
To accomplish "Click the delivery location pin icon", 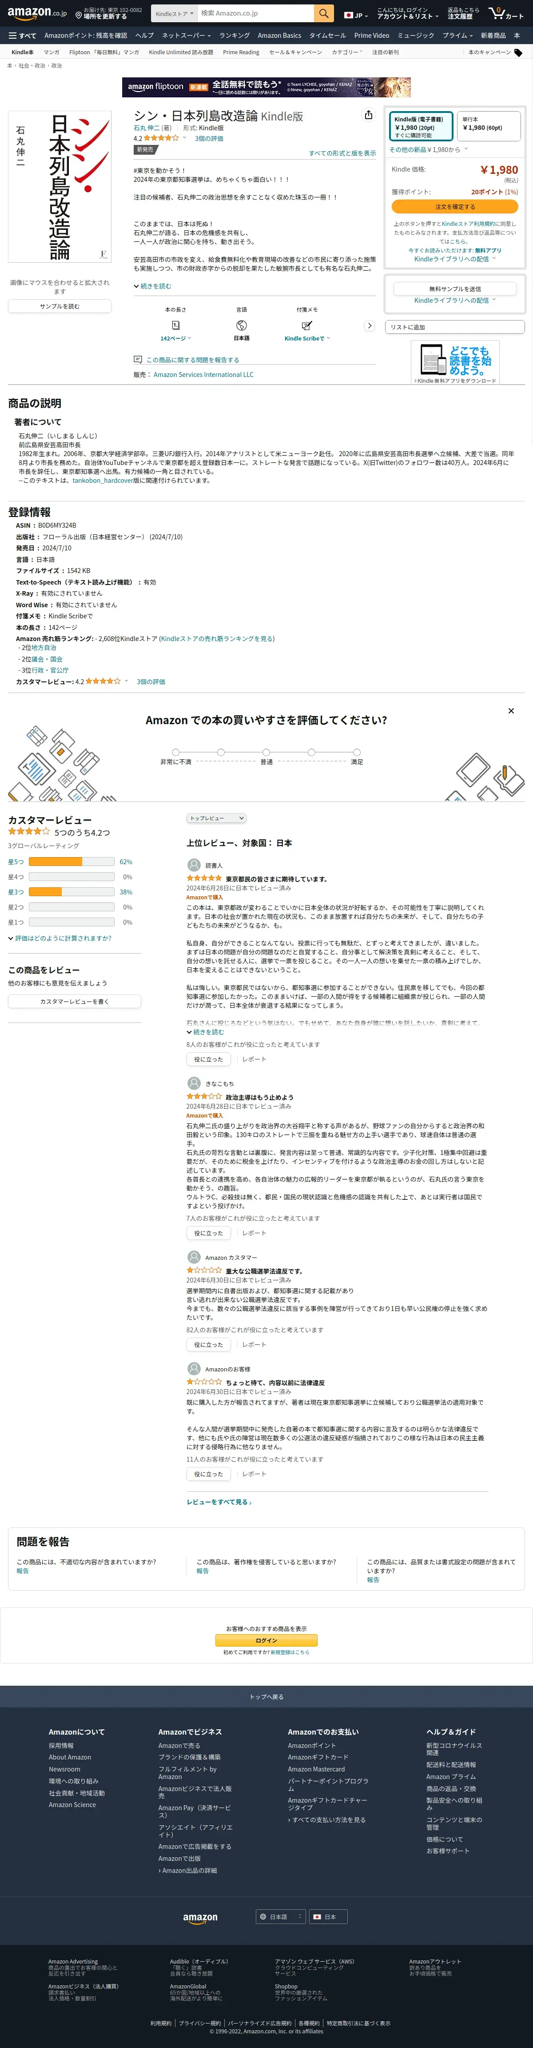I will pos(79,15).
